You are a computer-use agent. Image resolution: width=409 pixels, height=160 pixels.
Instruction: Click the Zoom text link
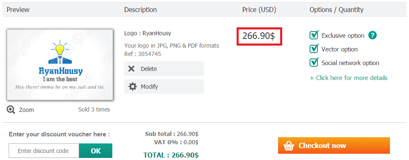[x=27, y=110]
